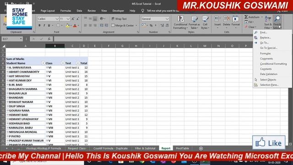Toggle italic formatting
The width and height of the screenshot is (293, 165).
pos(44,26)
